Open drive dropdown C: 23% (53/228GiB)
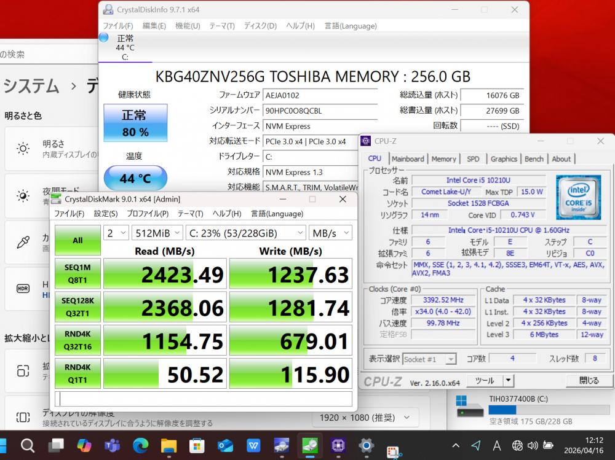The image size is (615, 460). click(x=245, y=233)
